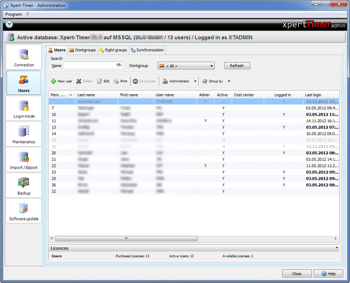
Task: Print the user list
Action: click(120, 81)
